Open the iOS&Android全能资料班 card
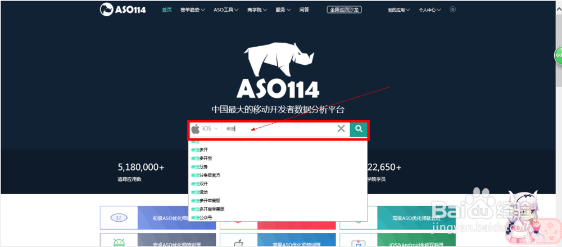The width and height of the screenshot is (562, 247). coord(397,240)
